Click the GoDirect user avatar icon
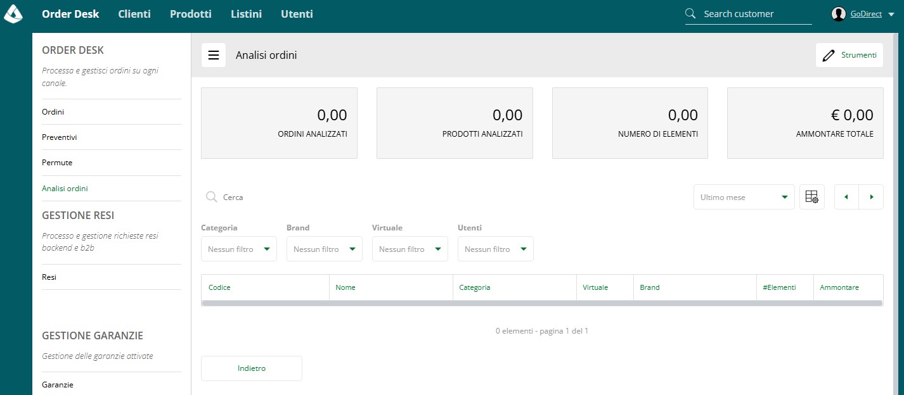This screenshot has width=904, height=395. pos(839,14)
